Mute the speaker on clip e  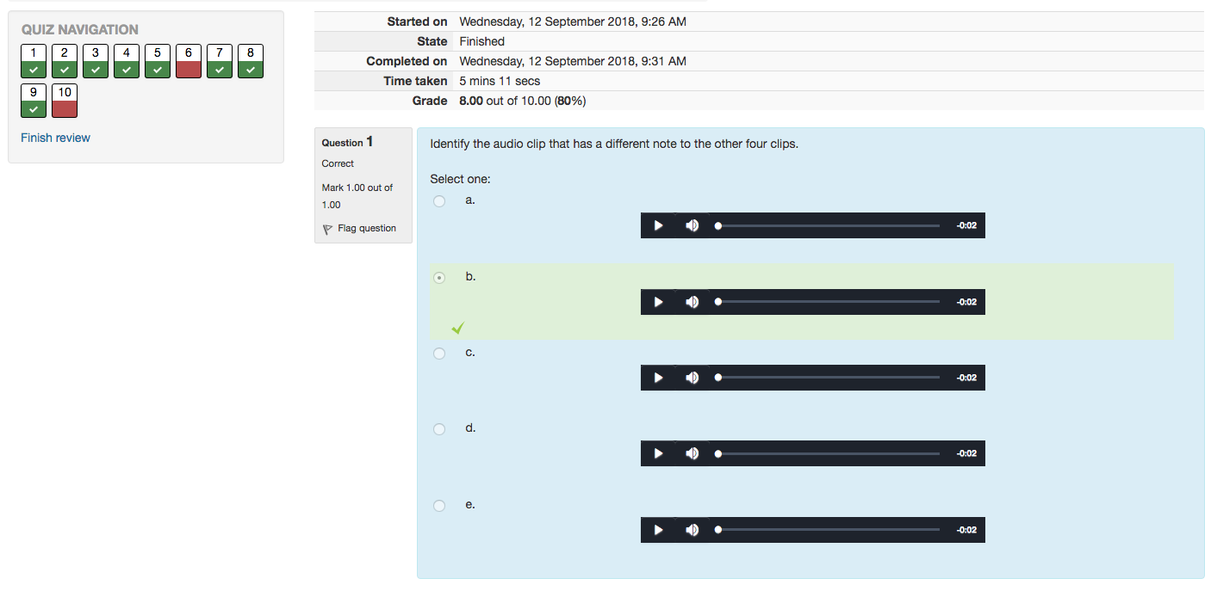point(692,530)
